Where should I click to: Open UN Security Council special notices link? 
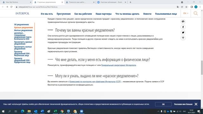(23, 36)
